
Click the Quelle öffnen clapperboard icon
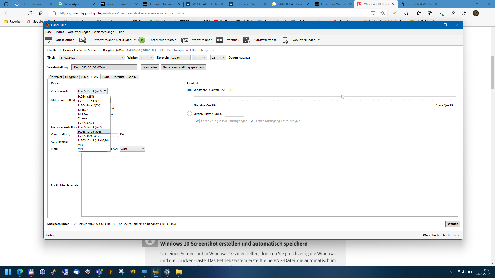(48, 40)
